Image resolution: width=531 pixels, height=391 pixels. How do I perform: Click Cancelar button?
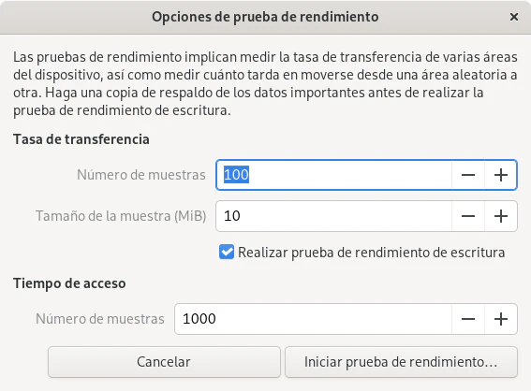[x=164, y=362]
